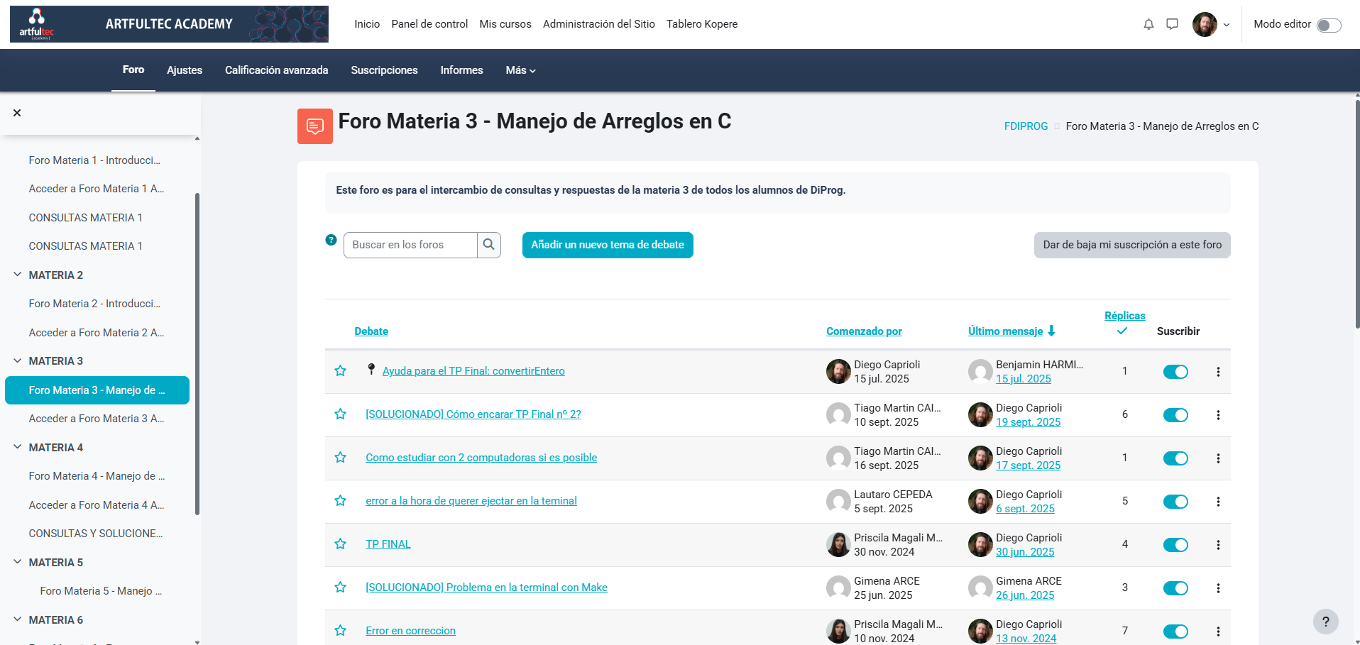Collapse the MATERIA 4 section
Image resolution: width=1360 pixels, height=645 pixels.
click(x=17, y=447)
